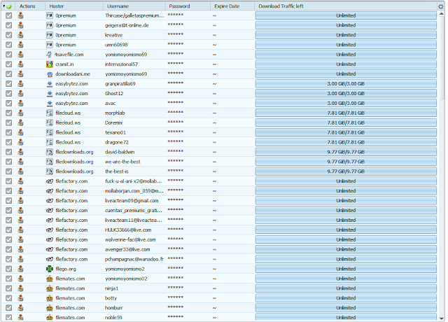
Task: Select username homburr
Action: [x=113, y=308]
